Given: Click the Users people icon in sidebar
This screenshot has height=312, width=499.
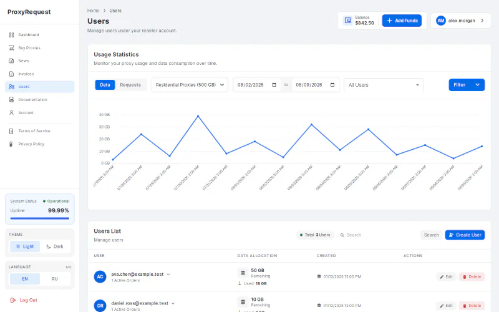Looking at the screenshot, I should pyautogui.click(x=11, y=87).
